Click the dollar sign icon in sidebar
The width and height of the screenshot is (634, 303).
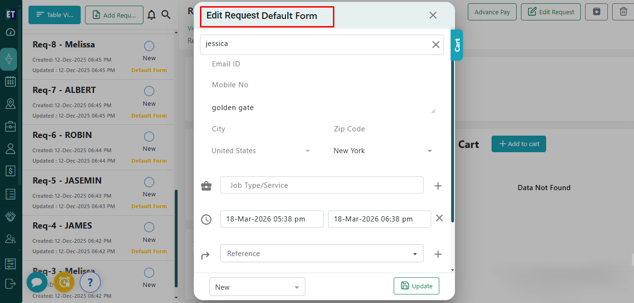tap(10, 171)
